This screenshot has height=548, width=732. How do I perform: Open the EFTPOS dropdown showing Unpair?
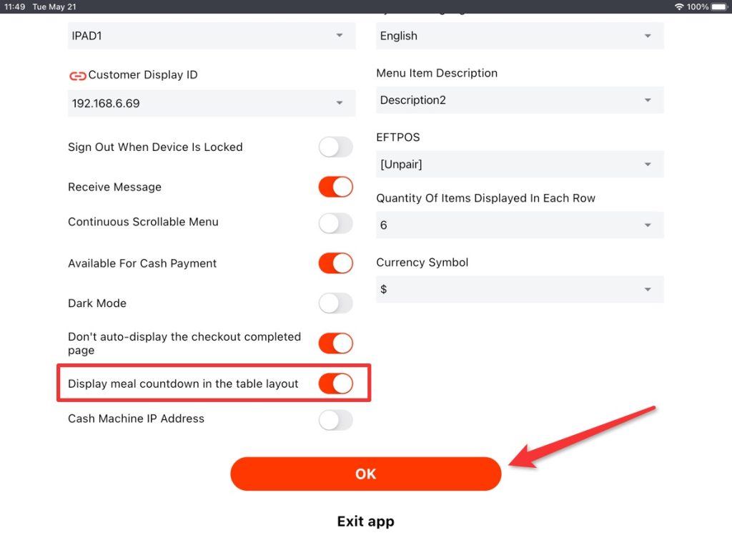point(519,164)
